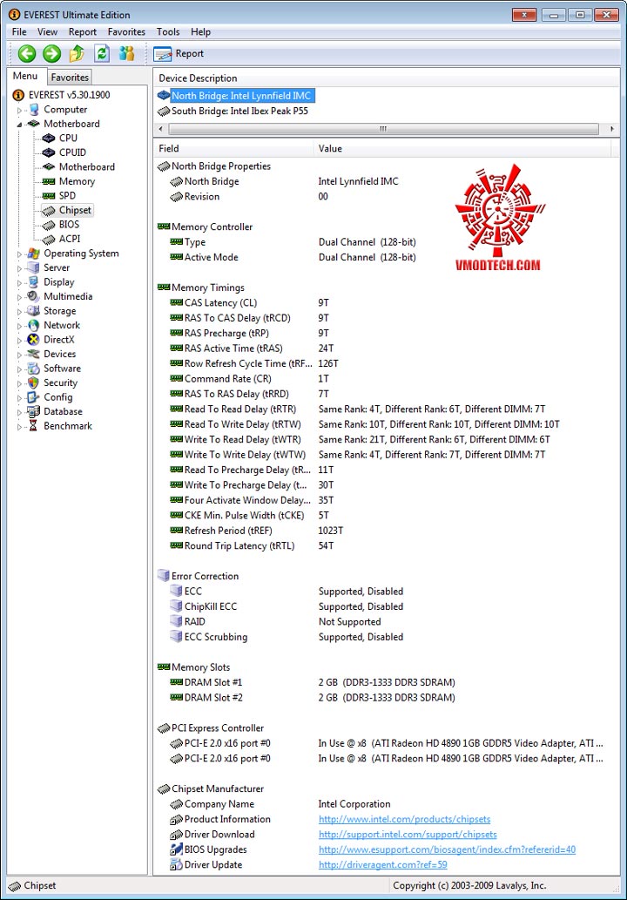The image size is (627, 900).
Task: Click the Operating System Windows flag icon
Action: (x=33, y=254)
